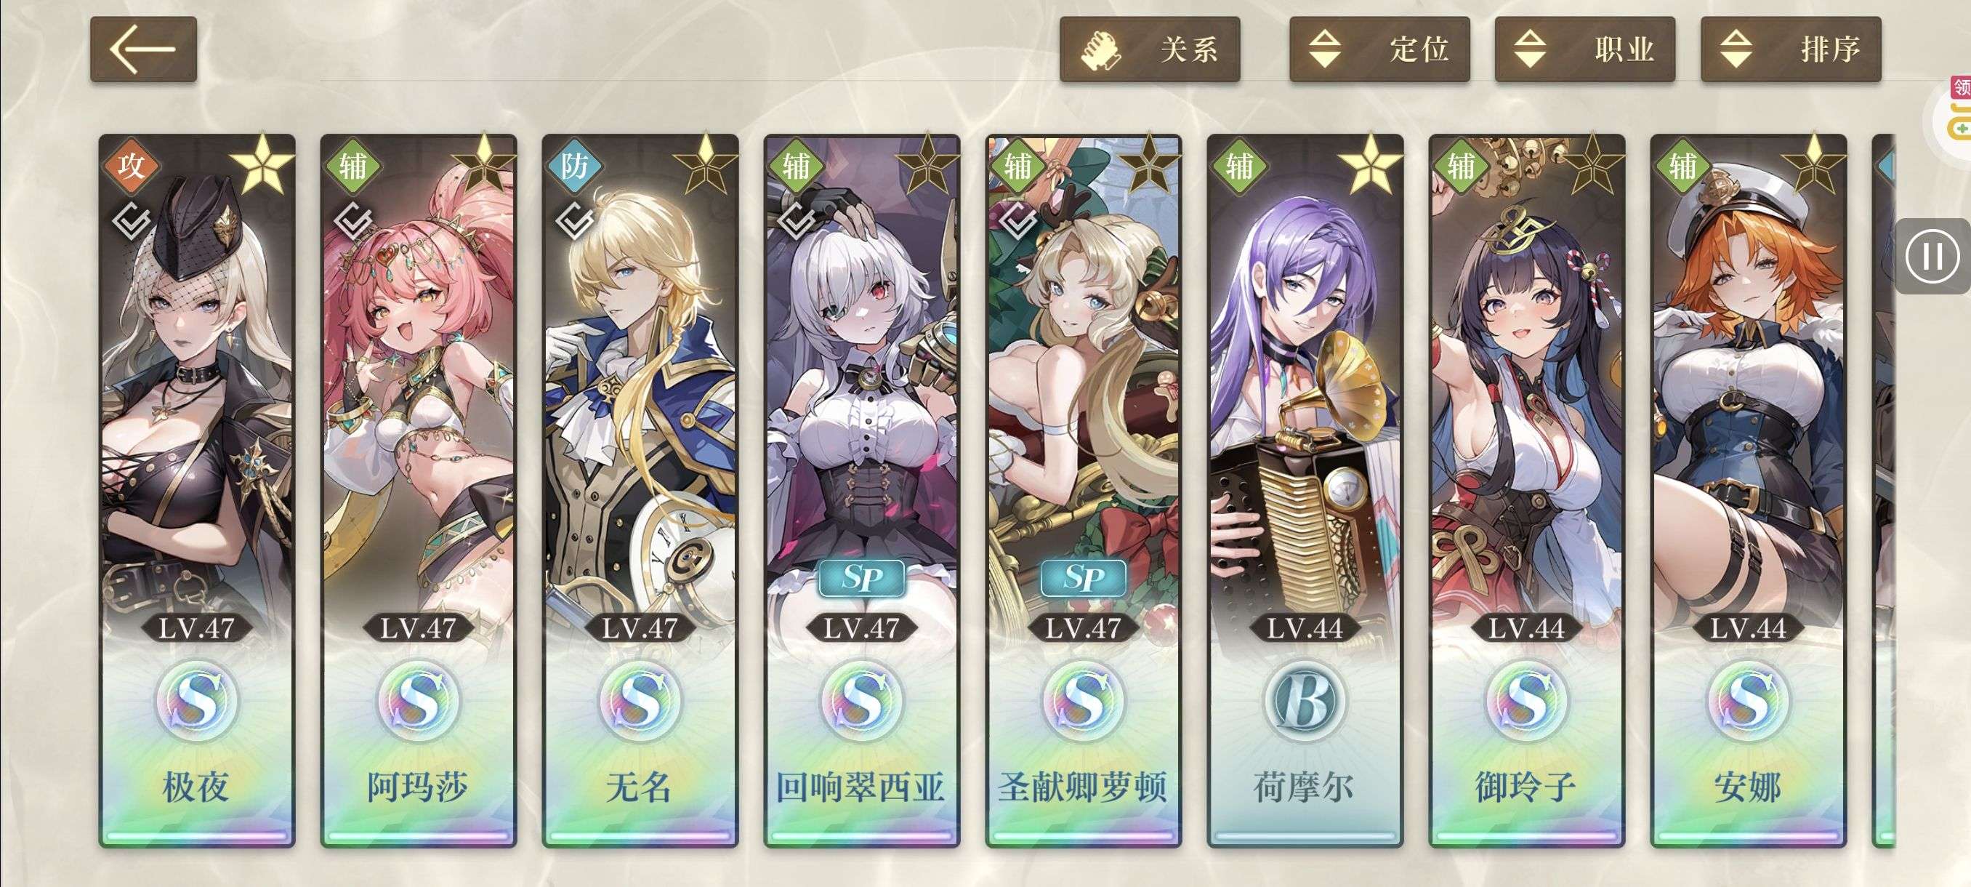Click the back arrow button

143,49
